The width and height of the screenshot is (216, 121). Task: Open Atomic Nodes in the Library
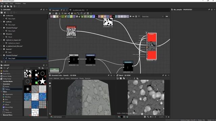pos(7,76)
